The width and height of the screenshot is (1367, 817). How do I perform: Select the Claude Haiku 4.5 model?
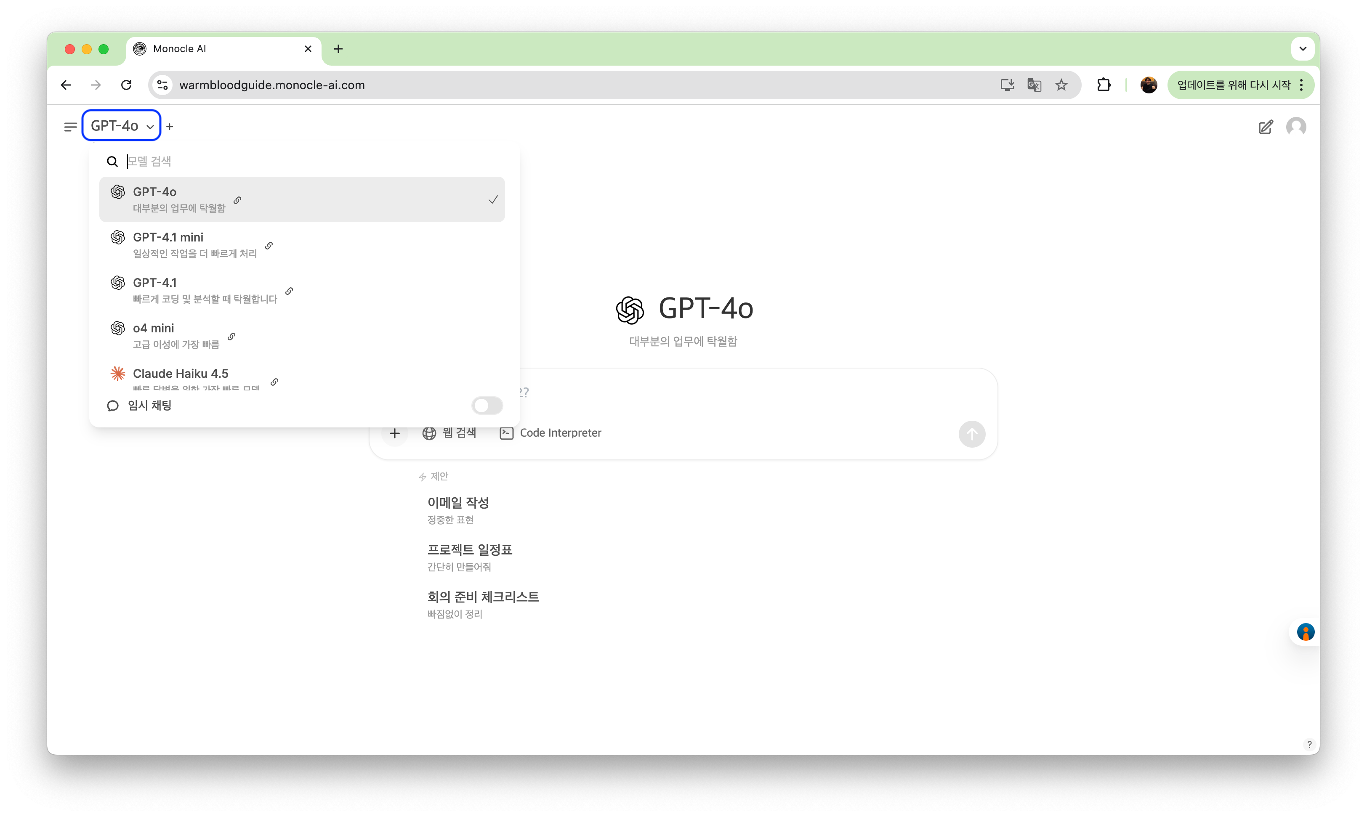coord(181,373)
